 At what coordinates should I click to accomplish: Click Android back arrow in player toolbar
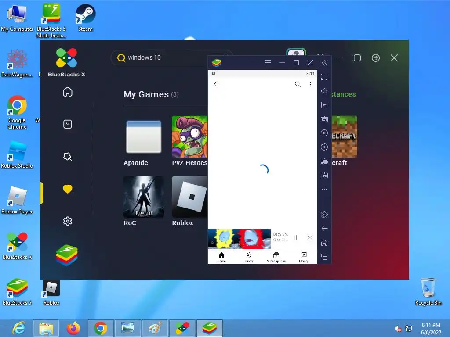tap(324, 229)
